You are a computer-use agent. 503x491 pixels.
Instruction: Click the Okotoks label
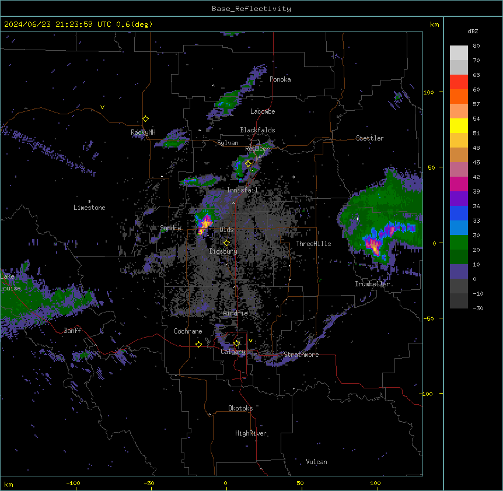(x=240, y=408)
